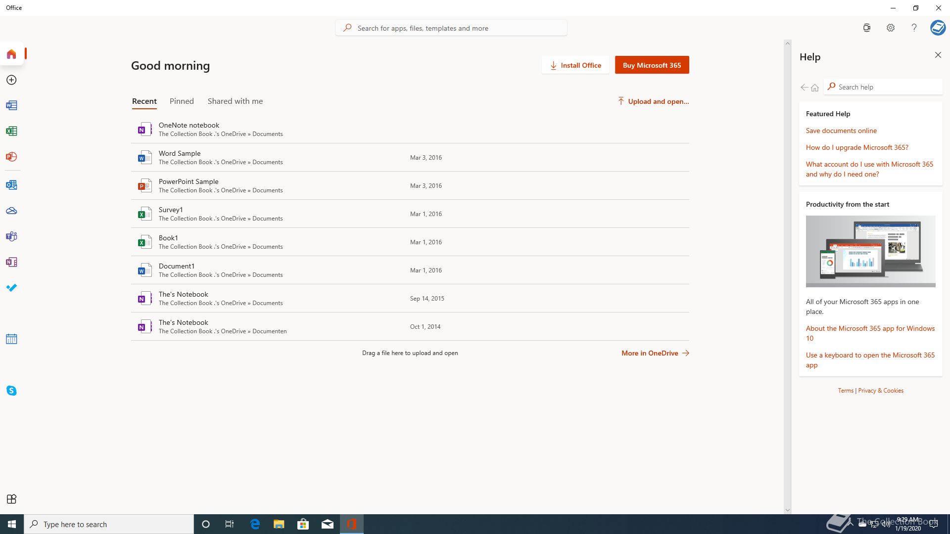Click the Windows taskbar search box

[109, 524]
